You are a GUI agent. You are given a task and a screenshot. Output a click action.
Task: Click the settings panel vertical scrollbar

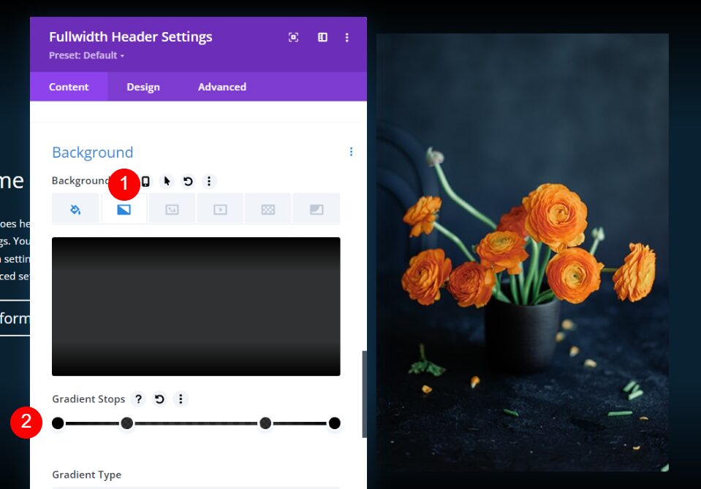click(x=364, y=394)
